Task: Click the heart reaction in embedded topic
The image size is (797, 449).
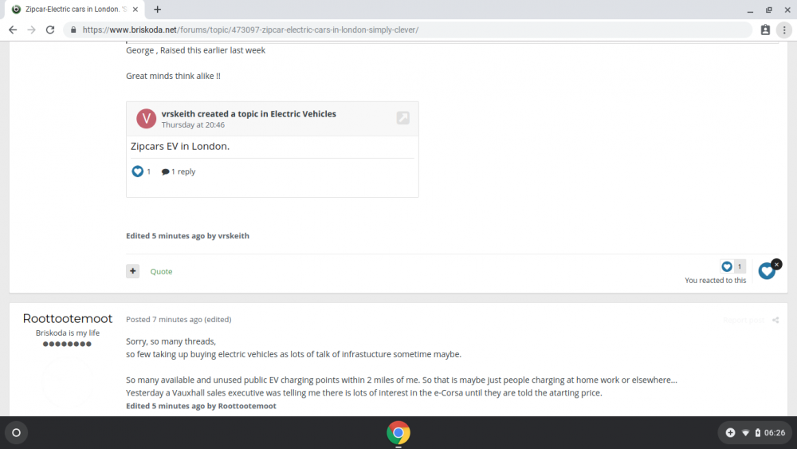Action: click(137, 171)
